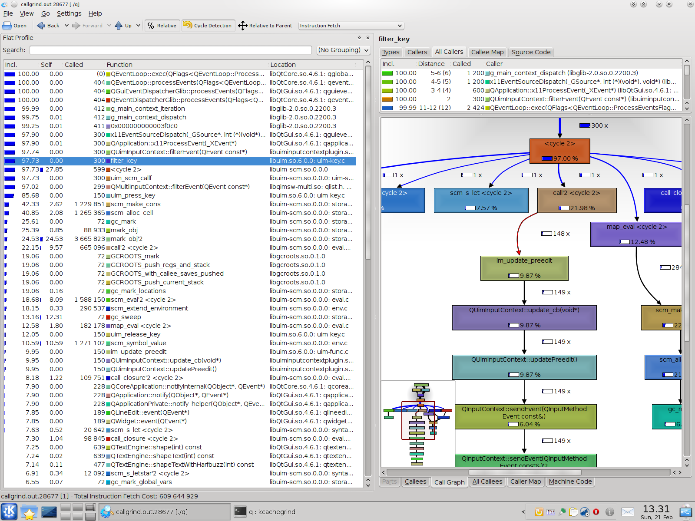Toggle Relative to Parent mode

[265, 26]
